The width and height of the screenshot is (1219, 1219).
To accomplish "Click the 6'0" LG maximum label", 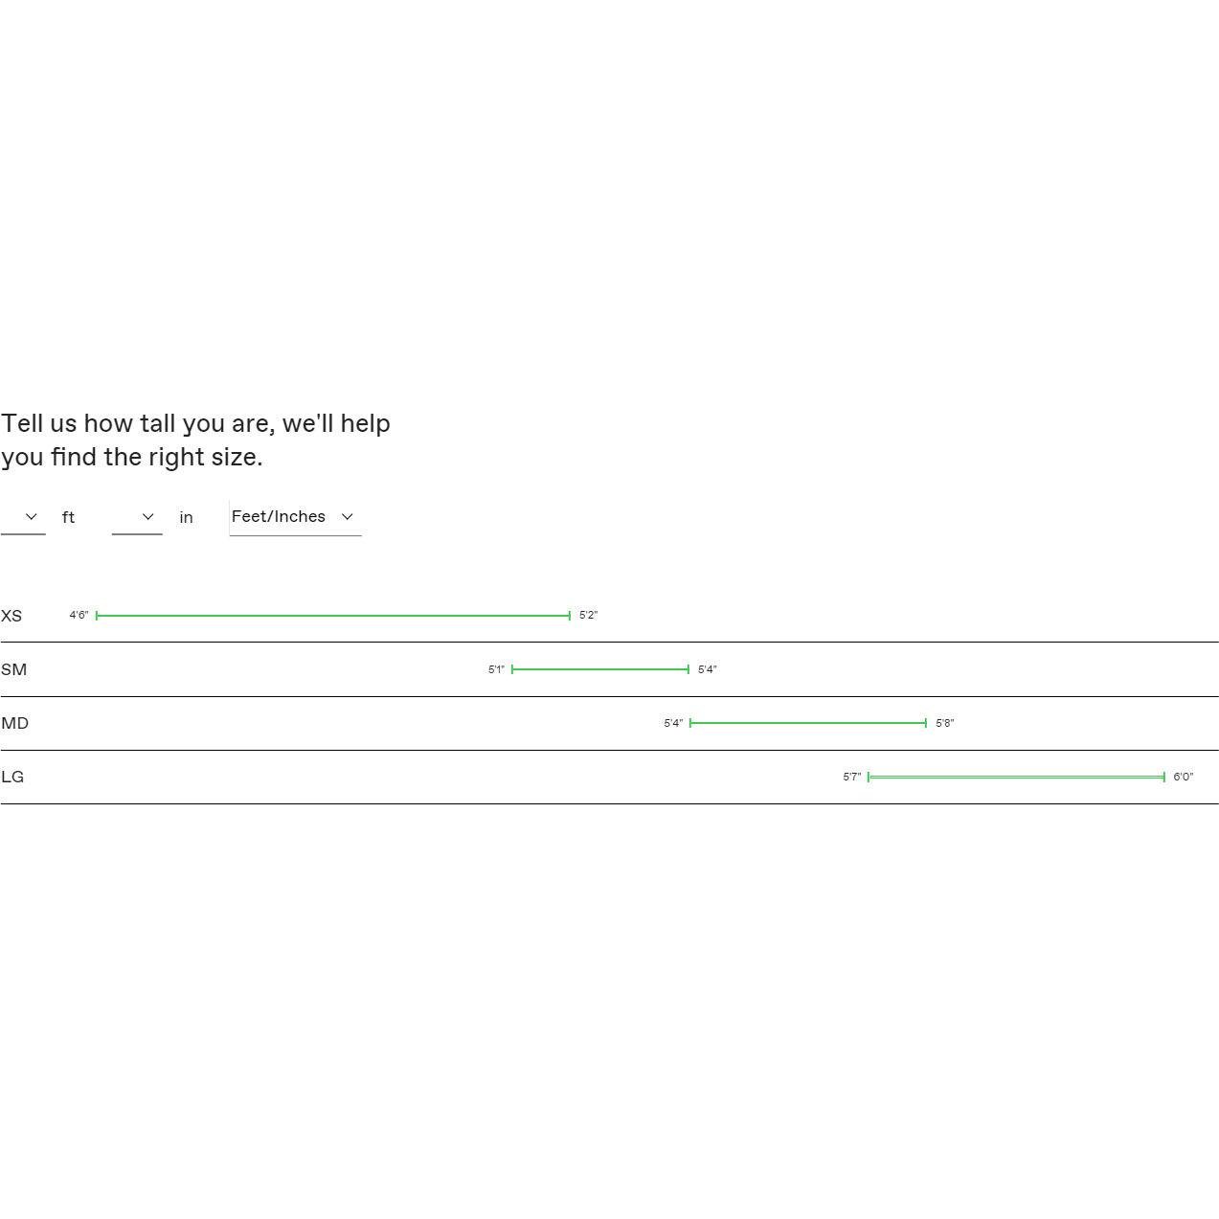I will click(x=1184, y=777).
